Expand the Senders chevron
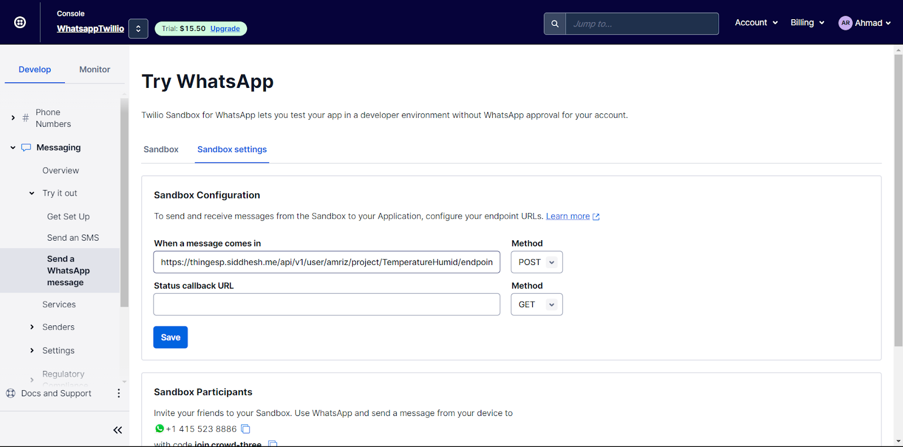This screenshot has width=903, height=447. point(32,327)
